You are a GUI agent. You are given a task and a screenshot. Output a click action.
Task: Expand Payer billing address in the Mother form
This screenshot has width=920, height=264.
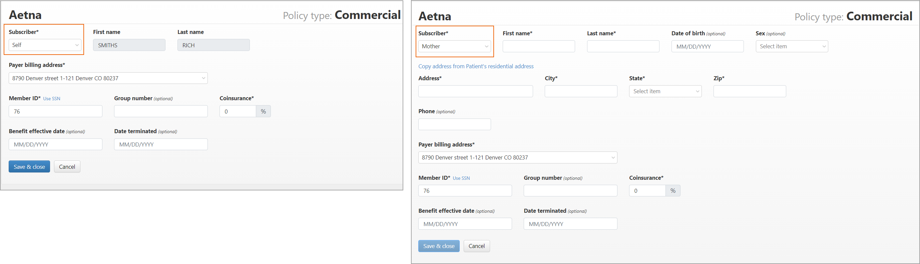tap(517, 157)
